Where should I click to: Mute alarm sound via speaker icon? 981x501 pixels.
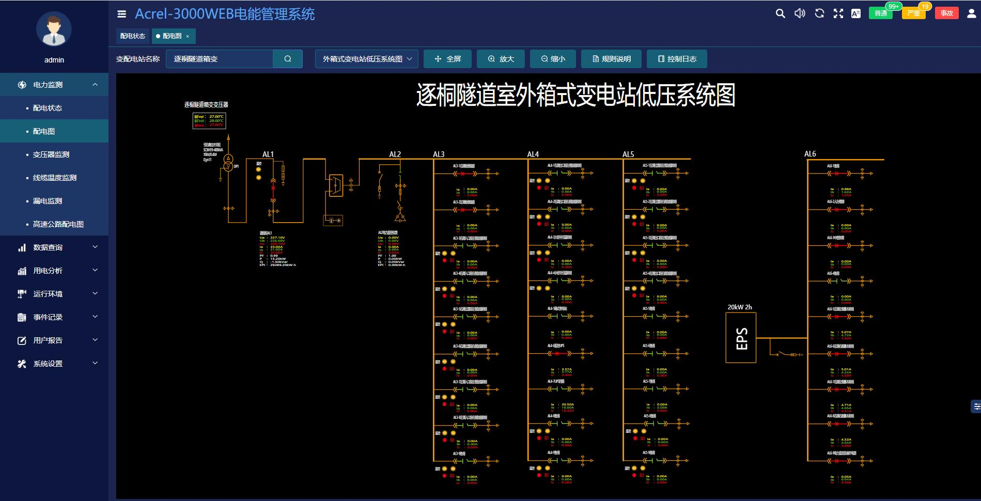click(x=800, y=13)
